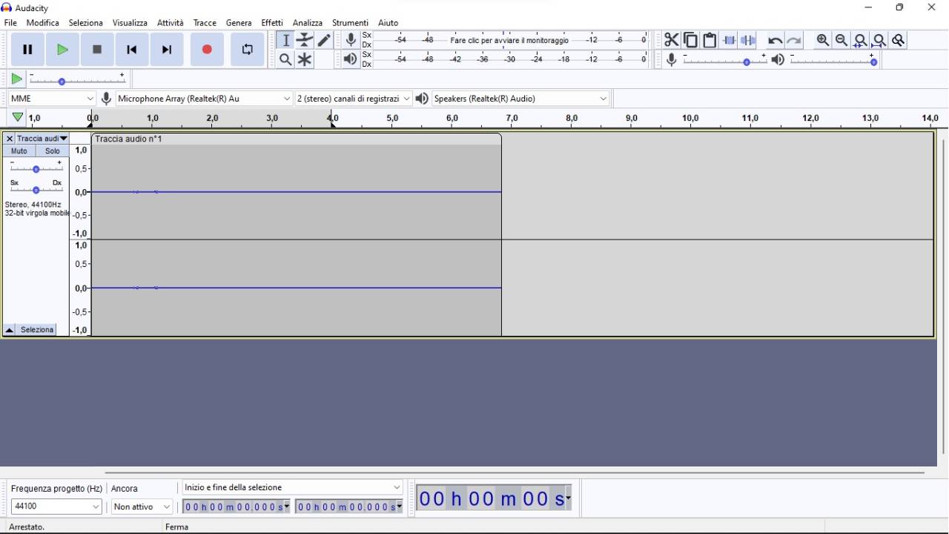Open the Effetti menu
The height and width of the screenshot is (534, 949).
[x=272, y=22]
